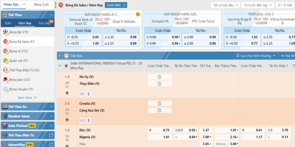Viewport: 295px width, 147px height.
Task: Open the Bóng rổ sport category
Action: 18,51
